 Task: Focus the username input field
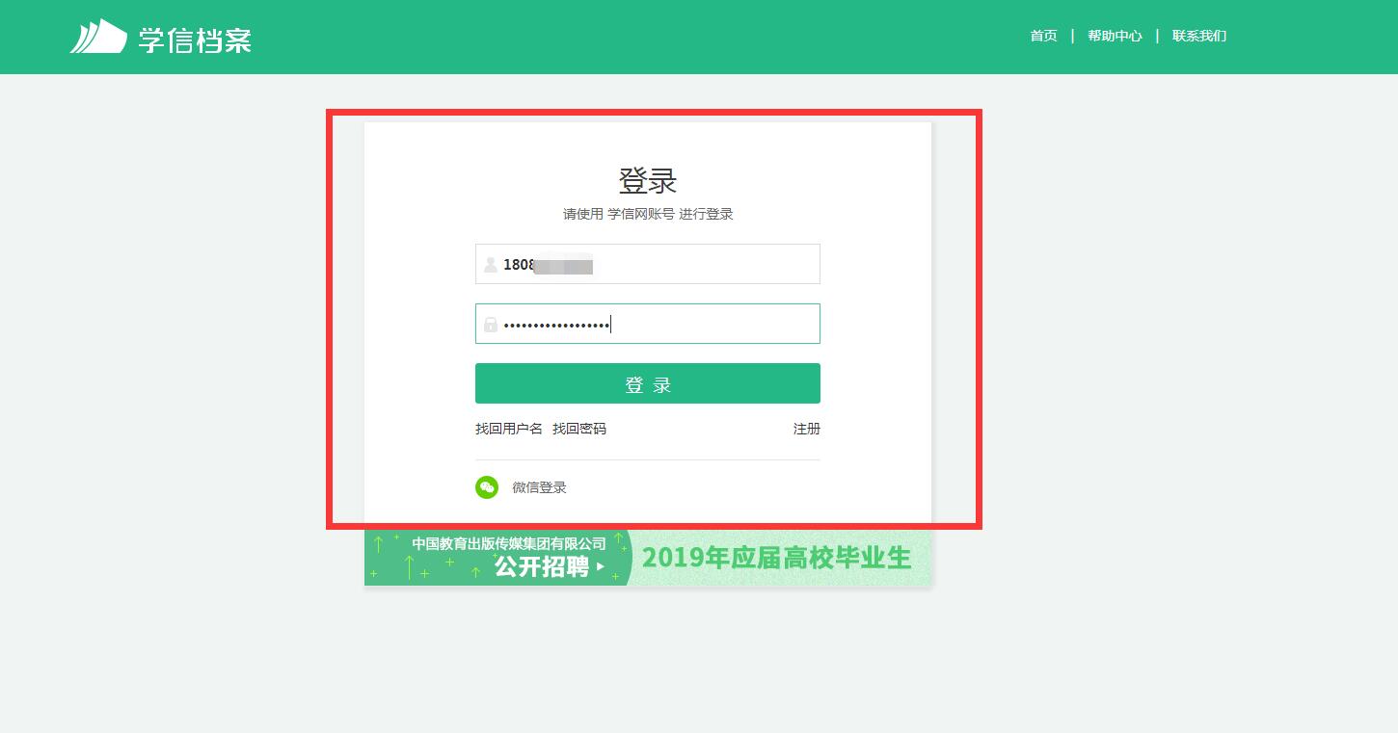coord(648,264)
